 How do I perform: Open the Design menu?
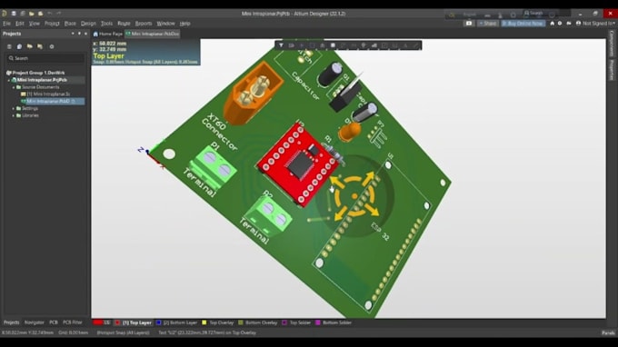tap(88, 24)
